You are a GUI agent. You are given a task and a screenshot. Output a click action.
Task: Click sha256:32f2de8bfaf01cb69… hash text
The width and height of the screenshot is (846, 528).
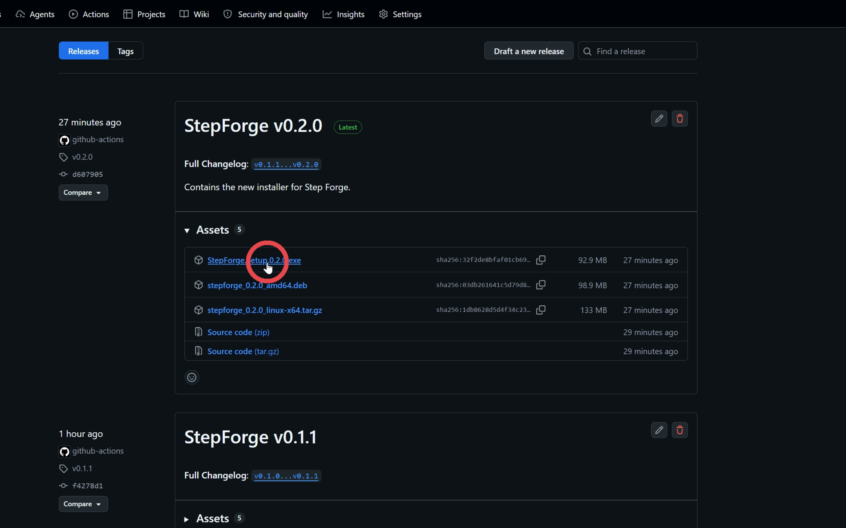483,260
